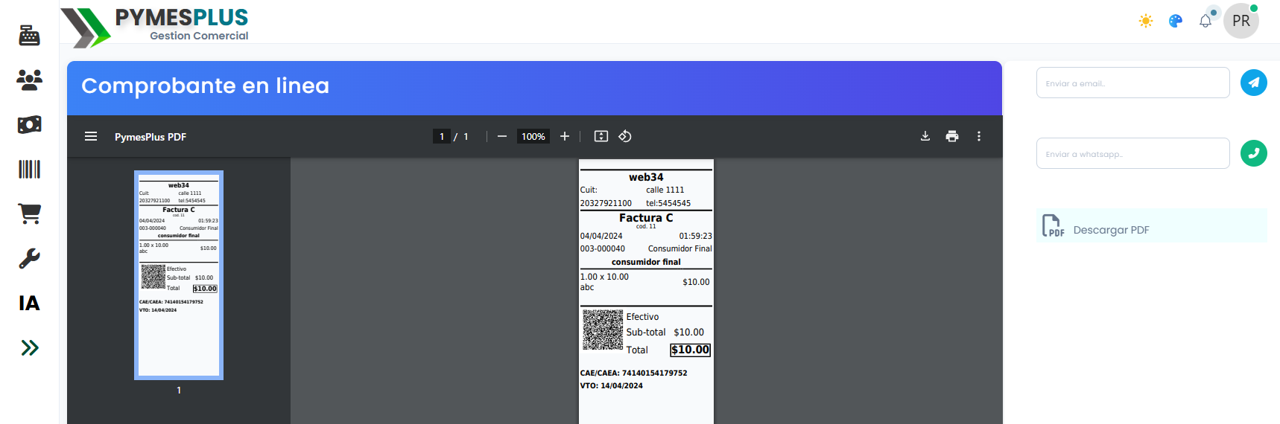Click the money bill sidebar icon
The image size is (1280, 424).
click(x=29, y=124)
